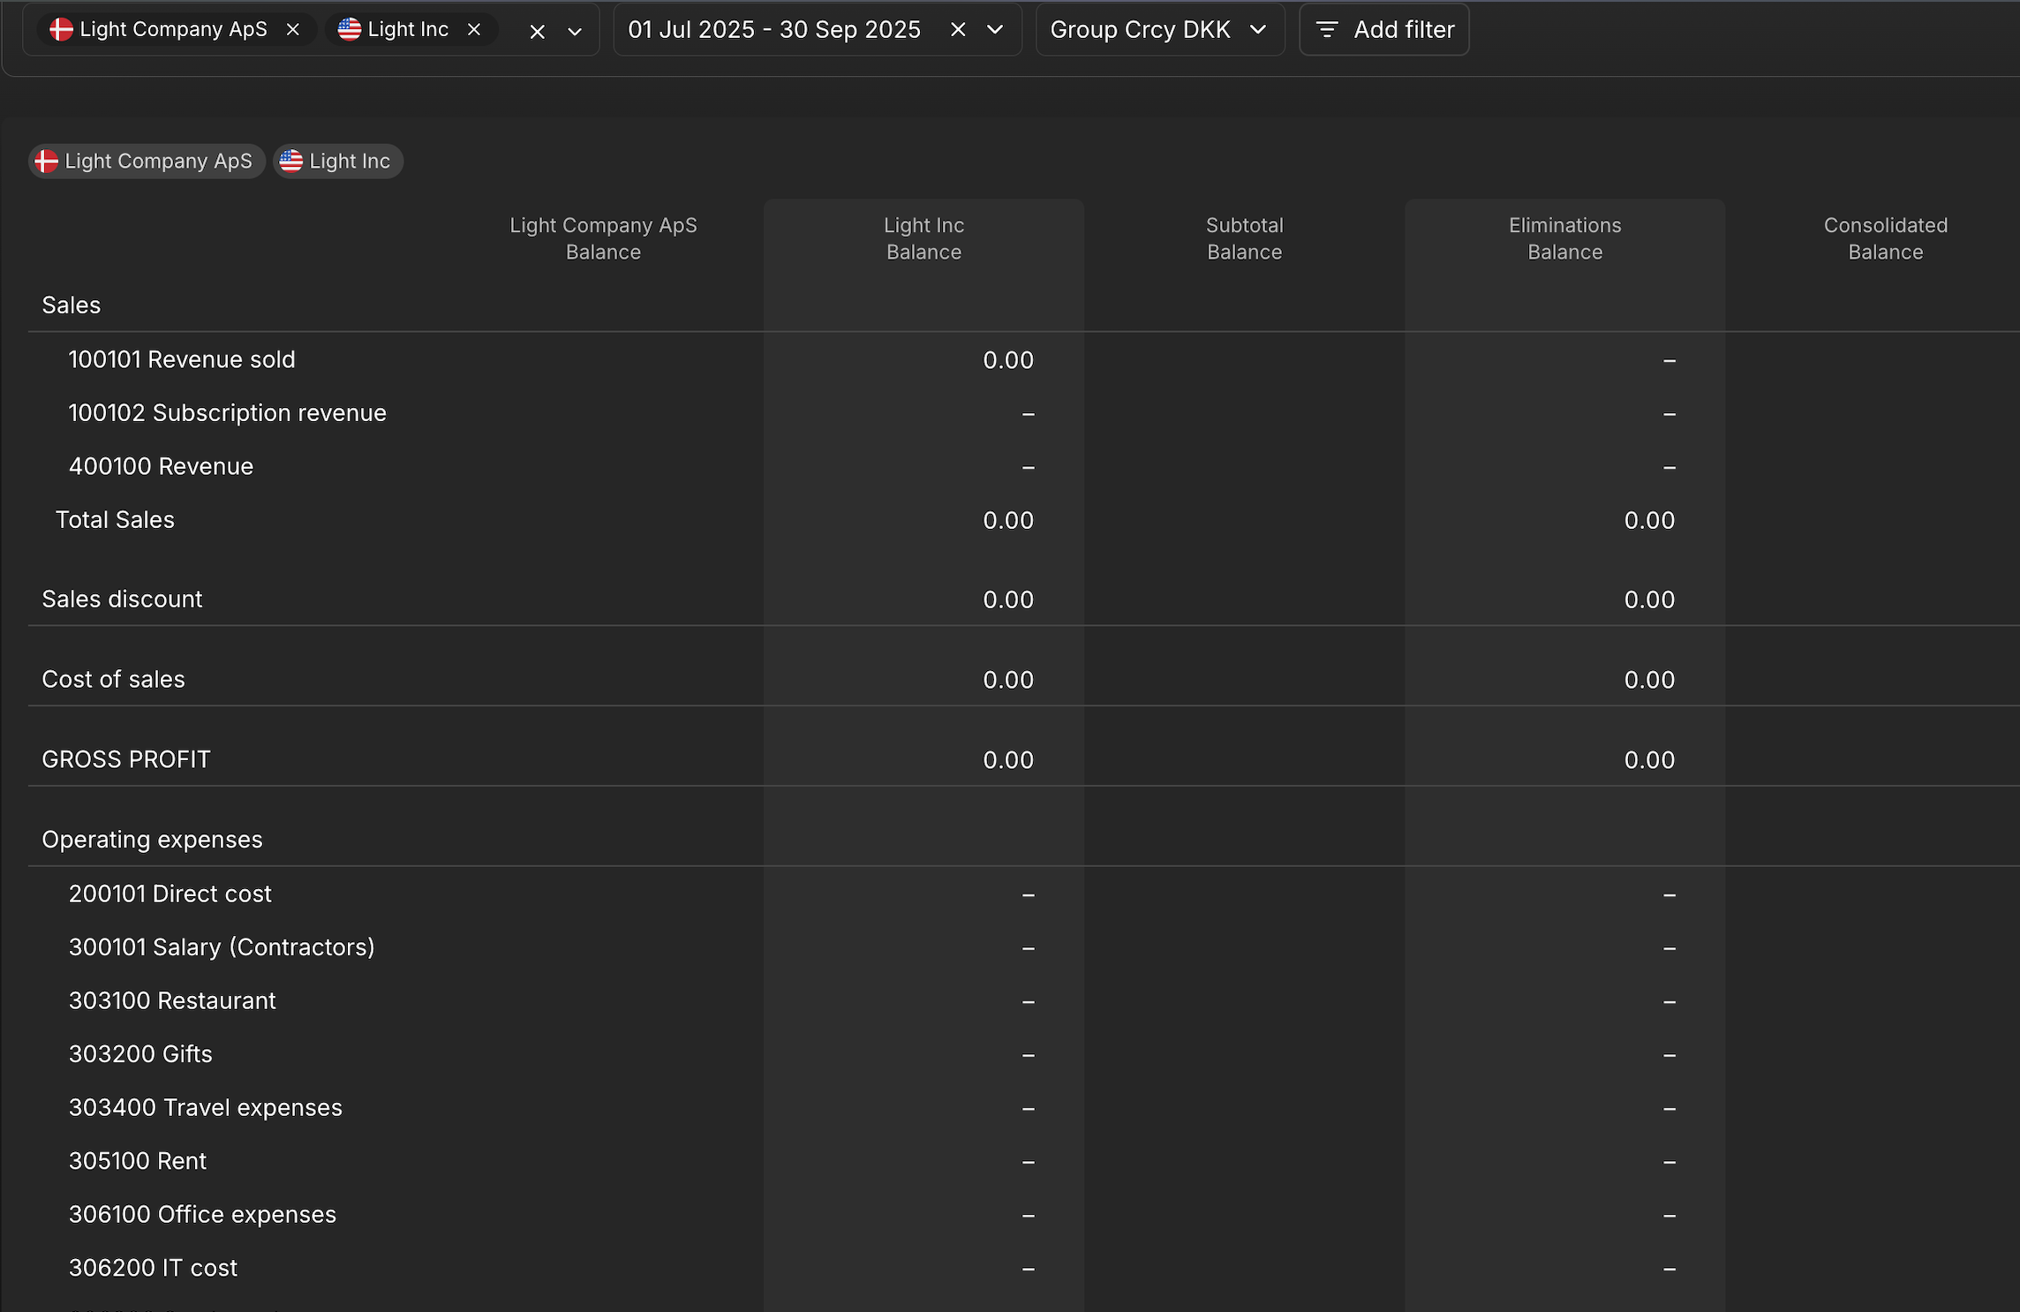The height and width of the screenshot is (1312, 2020).
Task: Open the 100101 Revenue sold account row
Action: click(x=182, y=360)
